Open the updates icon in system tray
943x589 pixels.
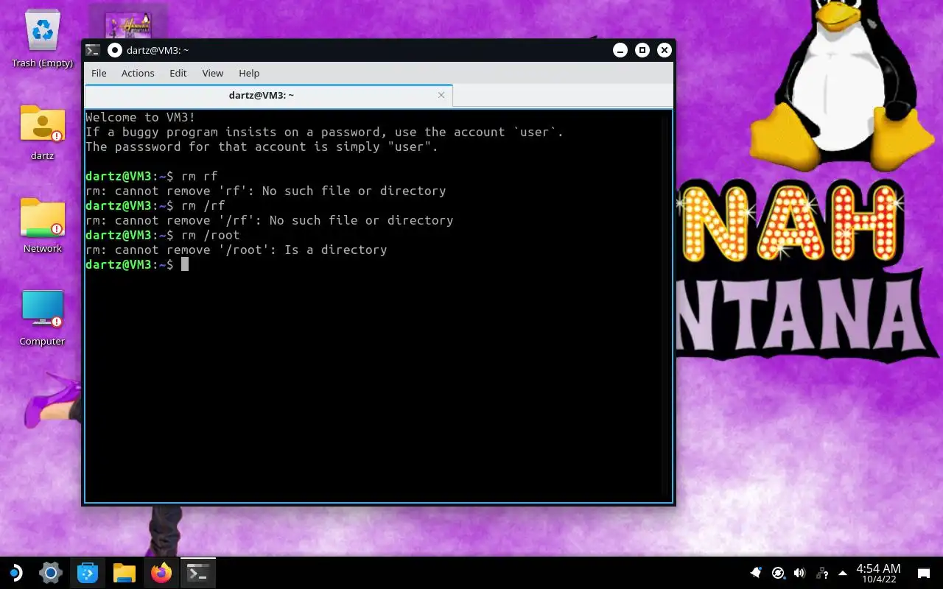tap(778, 573)
